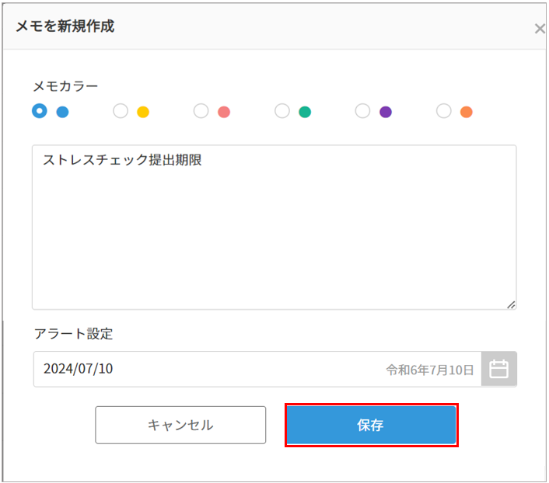Pick the pink memo color radio button
549x483 pixels.
(x=201, y=111)
